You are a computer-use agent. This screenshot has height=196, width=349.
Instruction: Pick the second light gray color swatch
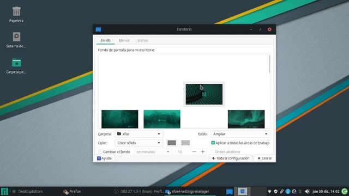point(185,143)
